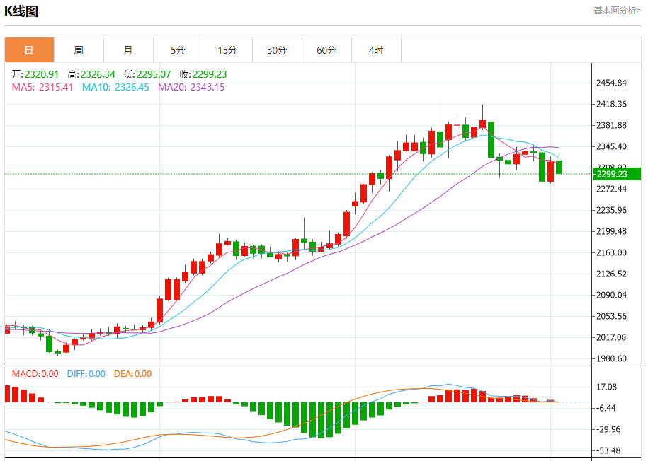The width and height of the screenshot is (648, 461).
Task: Click the 2454.84 price axis label
Action: point(611,83)
